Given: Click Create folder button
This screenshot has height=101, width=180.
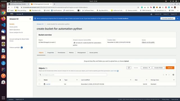Looking at the screenshot, I should [159, 68].
